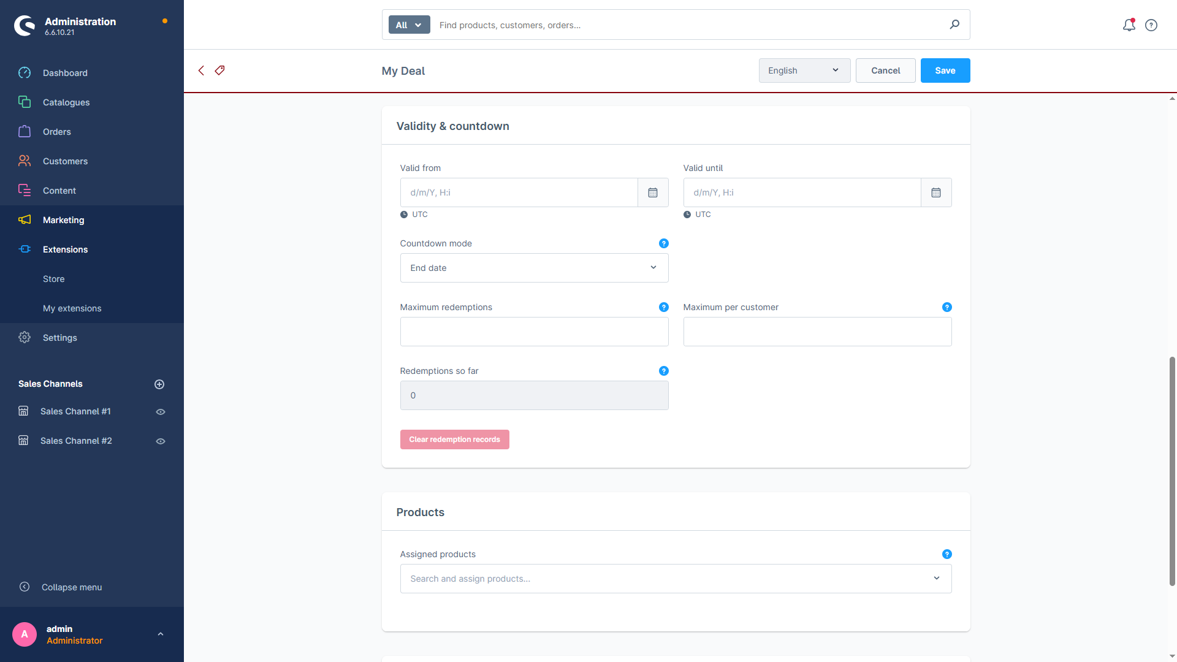The image size is (1177, 662).
Task: Click the back arrow next to My Deal
Action: pyautogui.click(x=201, y=70)
